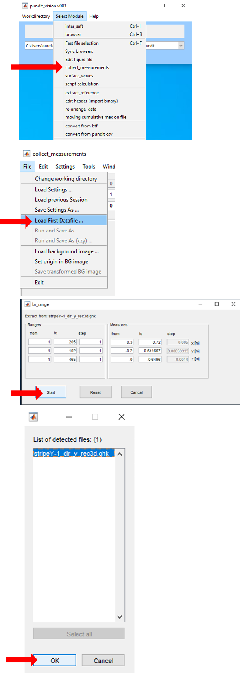Open Settings menu in collect_measurements
This screenshot has height=673, width=240.
[x=65, y=167]
